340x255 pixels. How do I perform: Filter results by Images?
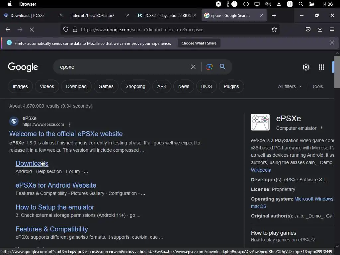point(20,86)
